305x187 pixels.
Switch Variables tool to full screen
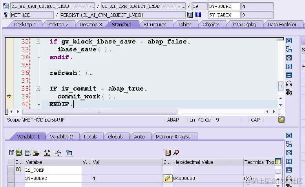(x=289, y=153)
